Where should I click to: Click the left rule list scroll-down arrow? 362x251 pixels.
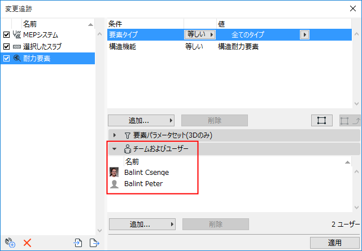100,231
